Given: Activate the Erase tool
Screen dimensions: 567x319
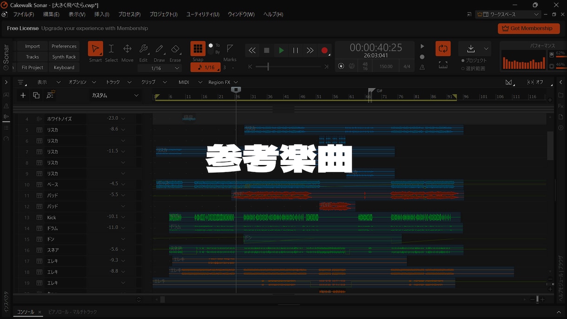Looking at the screenshot, I should click(175, 49).
